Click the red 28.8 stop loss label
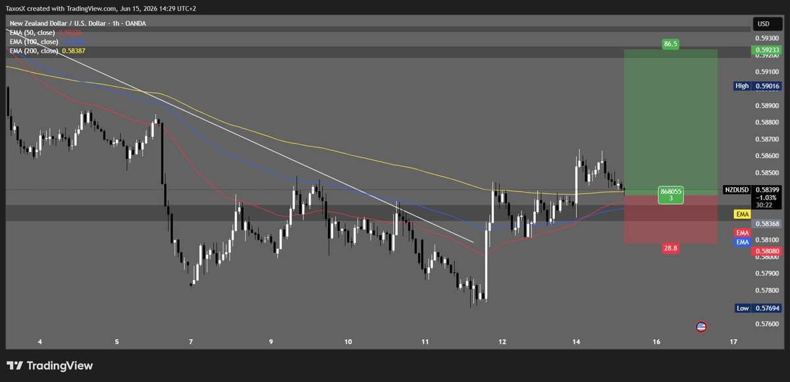Viewport: 790px width, 382px height. coord(671,248)
